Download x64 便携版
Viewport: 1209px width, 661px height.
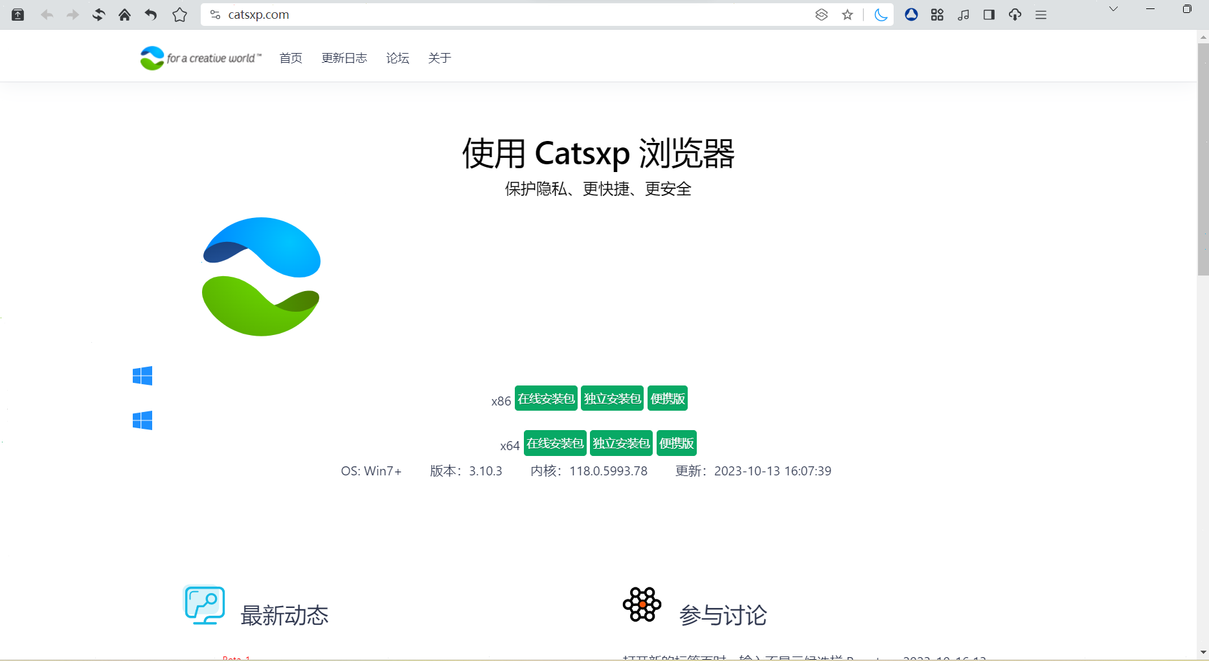pyautogui.click(x=677, y=443)
